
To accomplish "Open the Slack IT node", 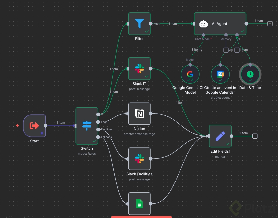I will [x=139, y=69].
